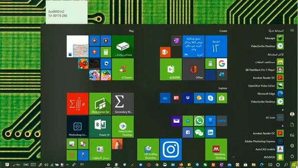298x168 pixels.
Task: Open the LinkedIn tile
Action: pos(210,133)
